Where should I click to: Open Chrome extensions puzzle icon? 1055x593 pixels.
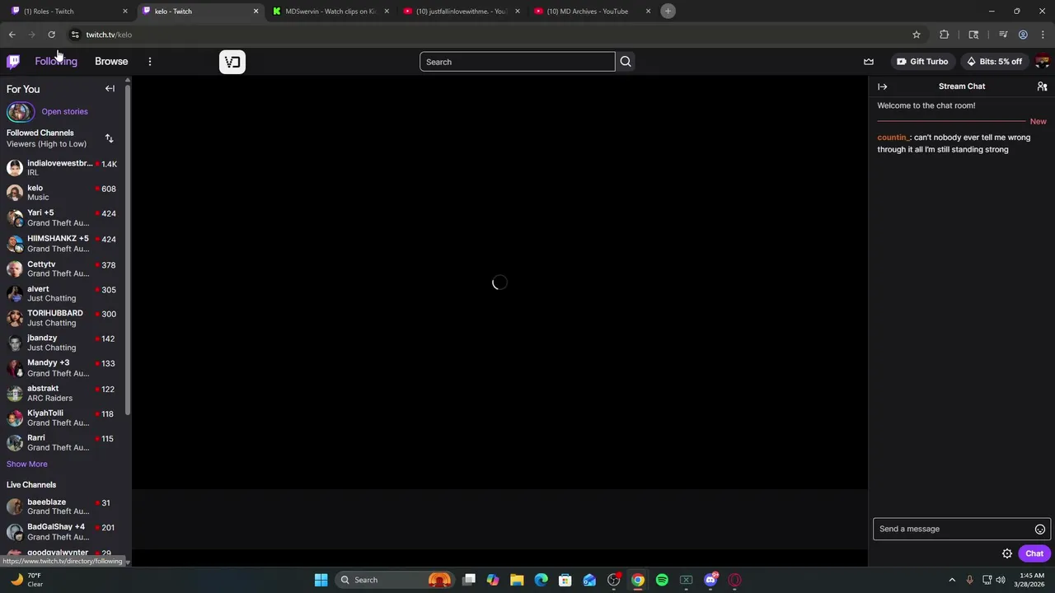[944, 35]
